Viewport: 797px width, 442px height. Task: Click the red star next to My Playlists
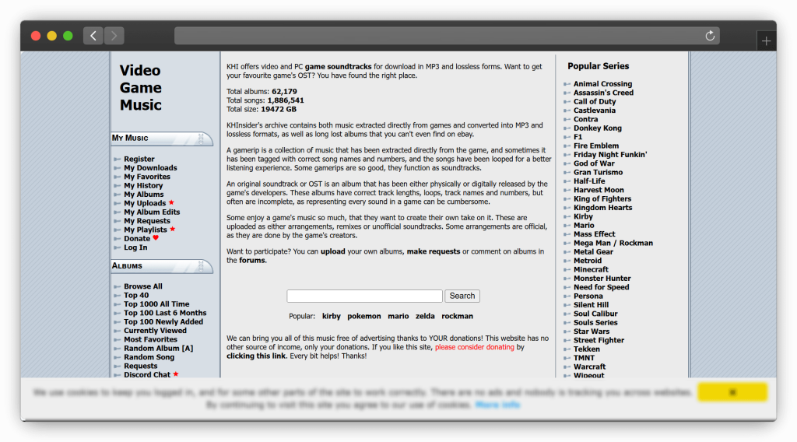(172, 230)
